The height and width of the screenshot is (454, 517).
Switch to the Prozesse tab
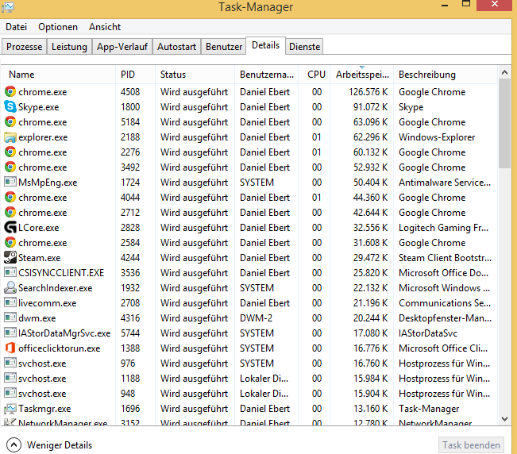click(x=24, y=47)
